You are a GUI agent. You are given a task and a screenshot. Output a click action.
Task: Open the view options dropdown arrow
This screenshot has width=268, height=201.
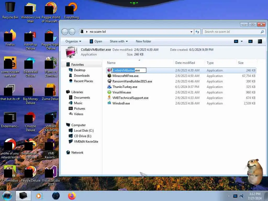click(242, 41)
